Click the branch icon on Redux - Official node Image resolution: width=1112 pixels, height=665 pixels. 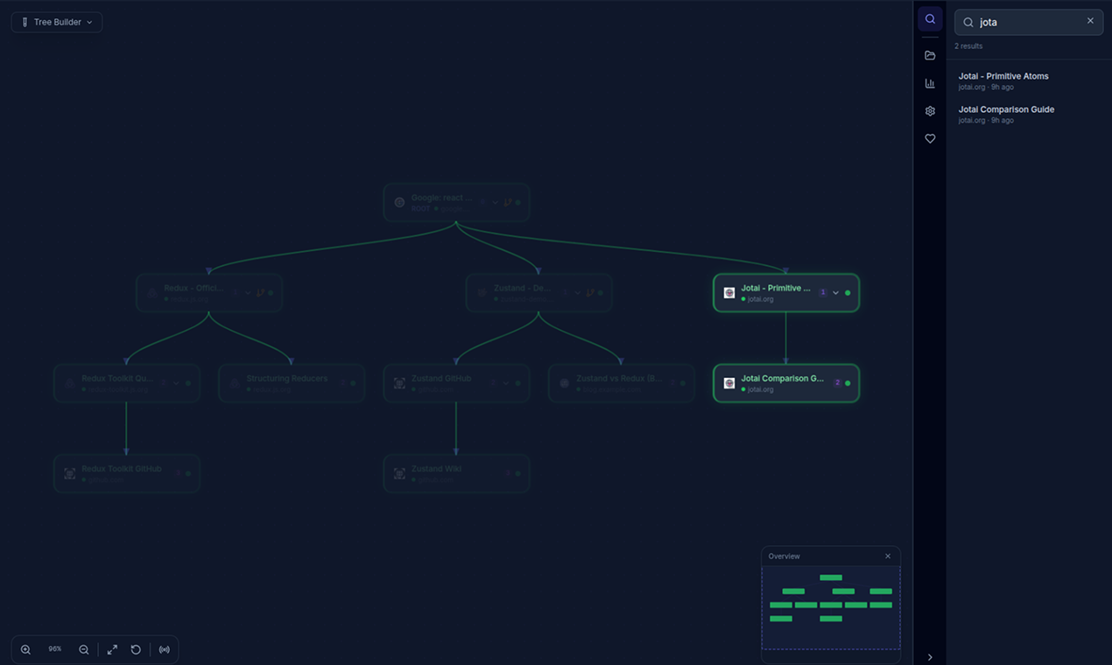pos(260,293)
